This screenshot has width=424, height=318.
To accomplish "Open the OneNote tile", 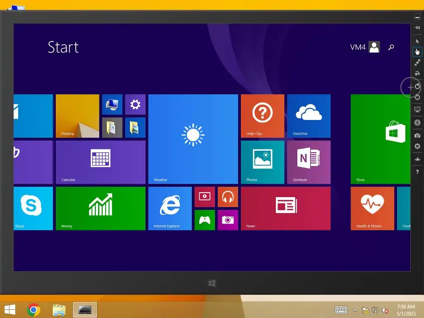I will click(x=309, y=162).
